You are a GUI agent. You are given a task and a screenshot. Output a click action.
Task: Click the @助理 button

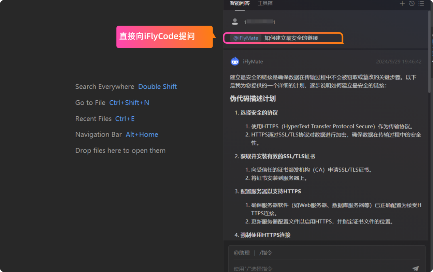point(242,253)
